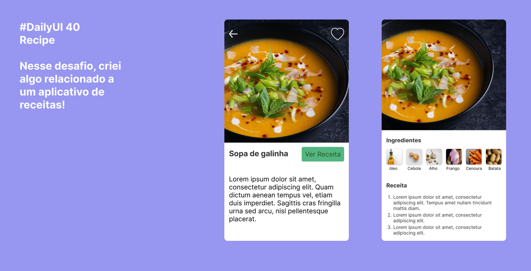This screenshot has width=531, height=271.
Task: Select the Alho ingredient icon
Action: click(434, 157)
